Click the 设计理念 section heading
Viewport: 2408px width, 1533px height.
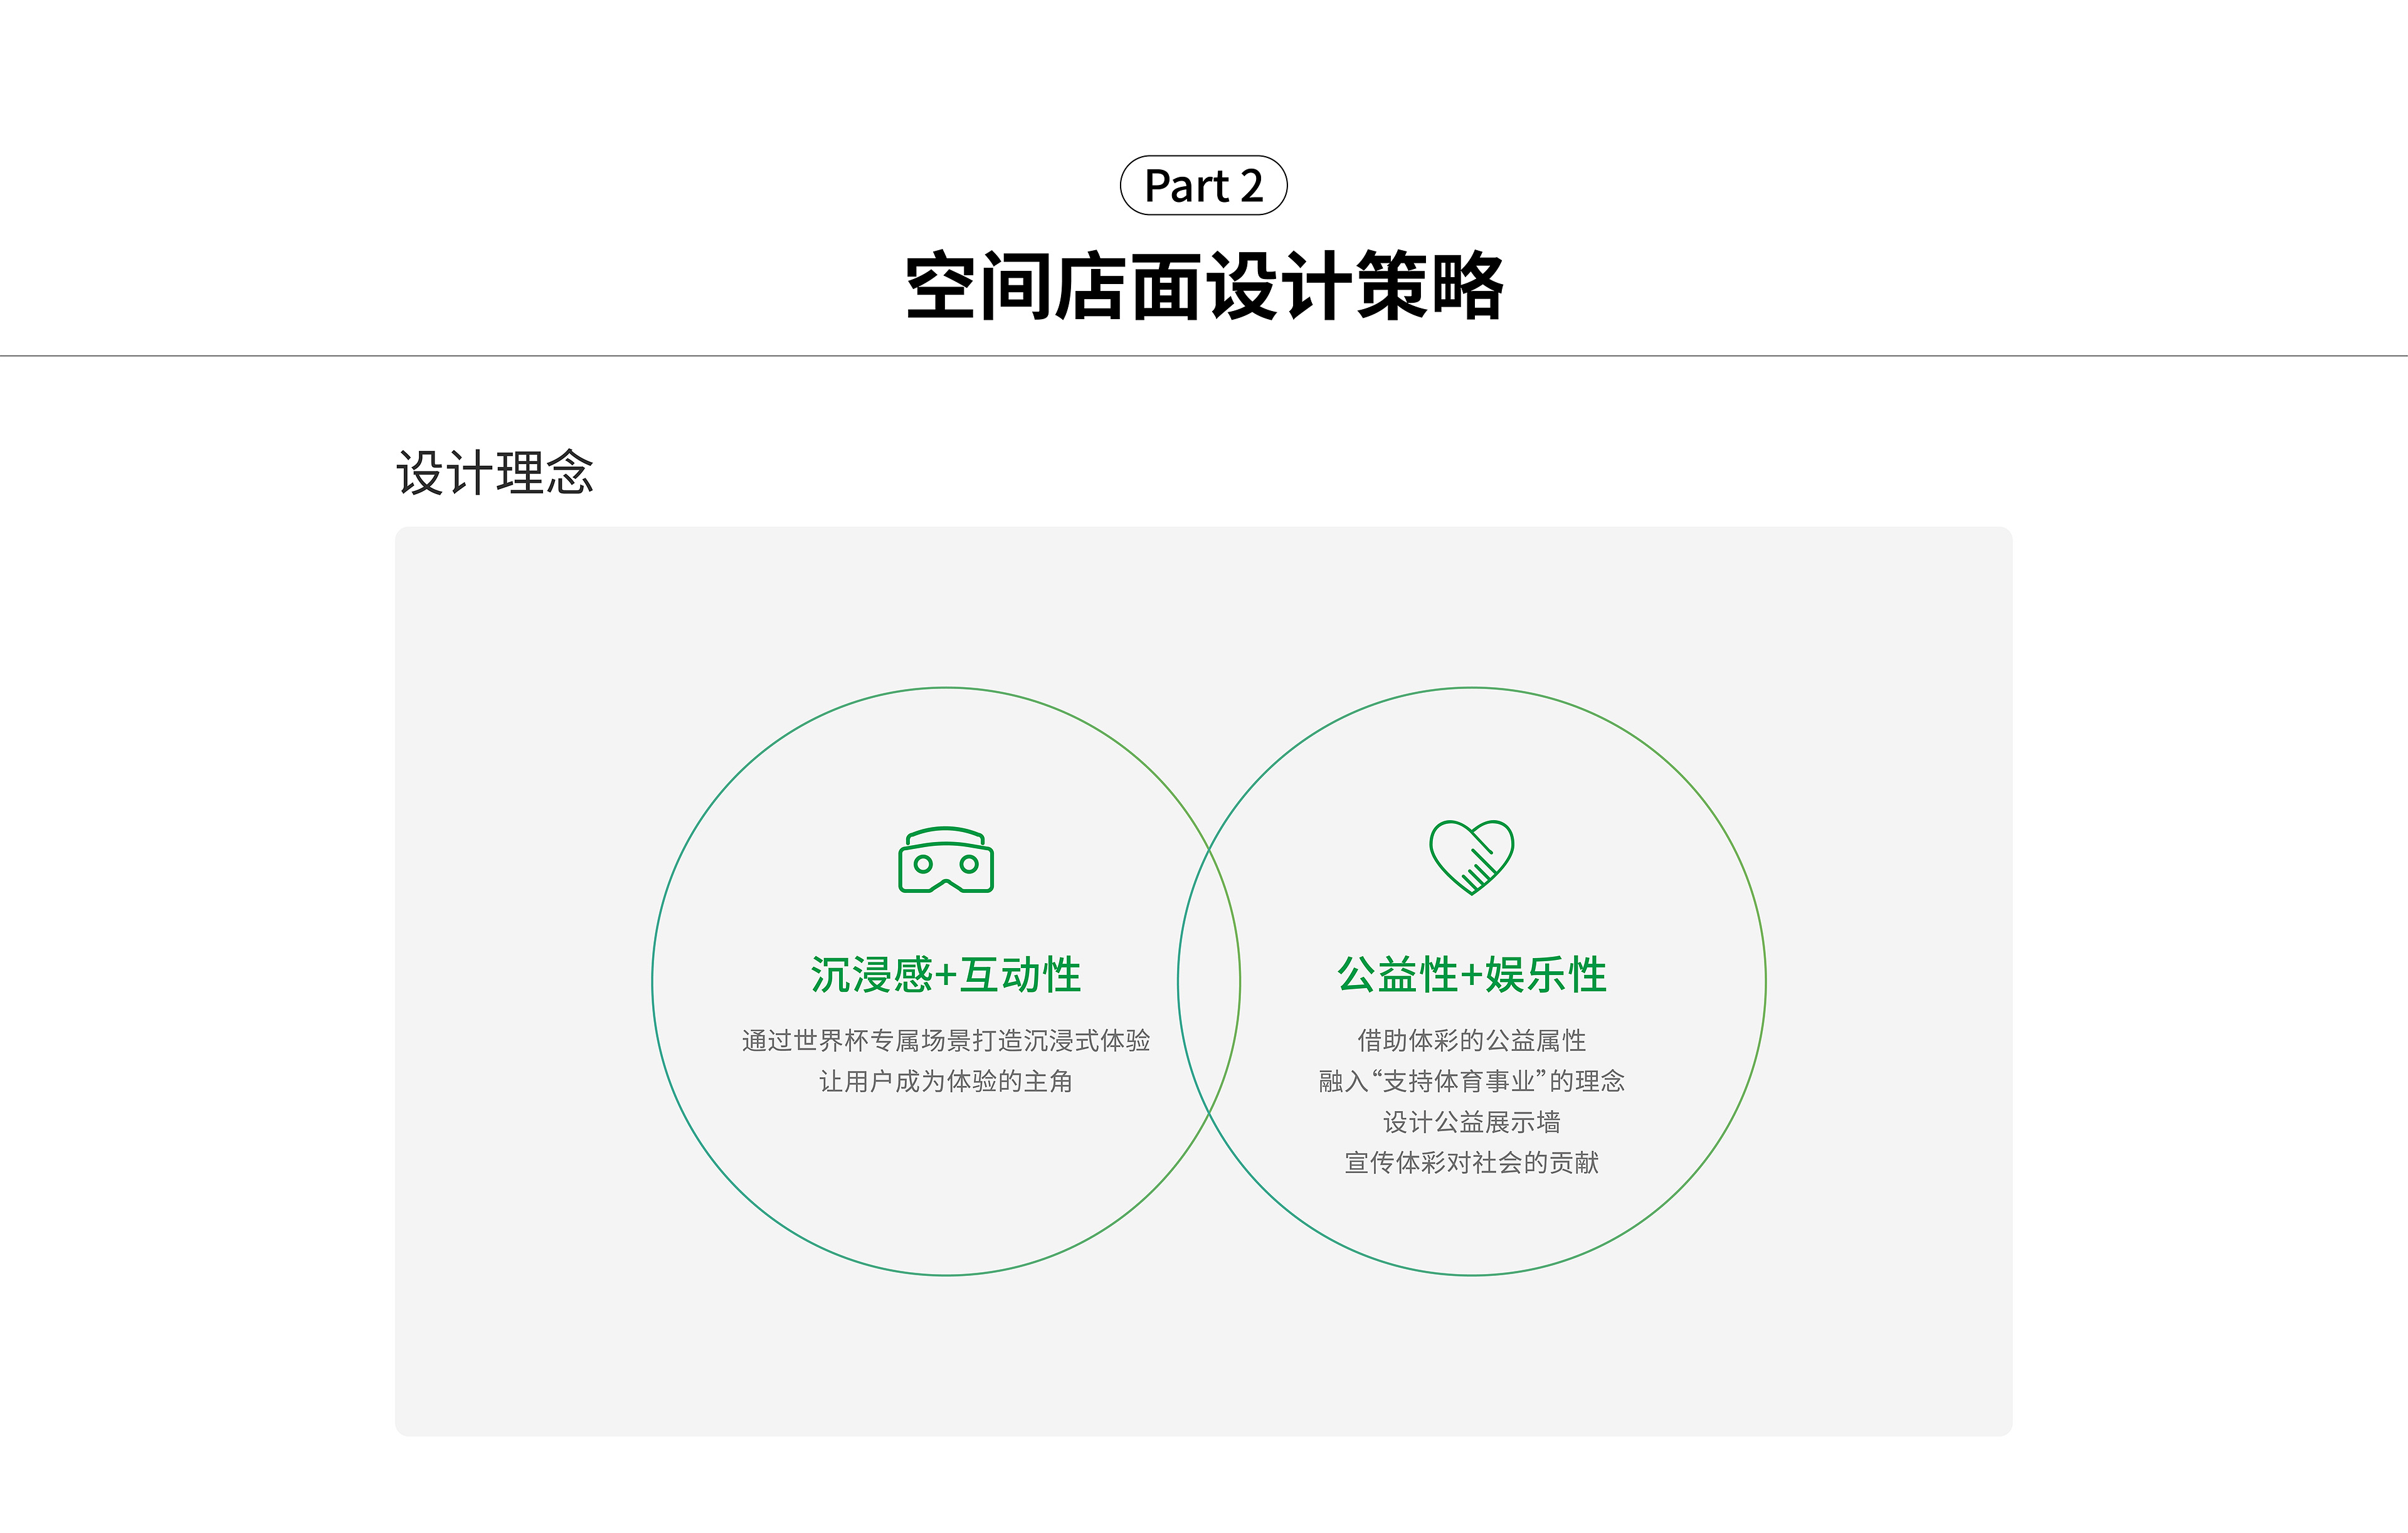tap(495, 473)
